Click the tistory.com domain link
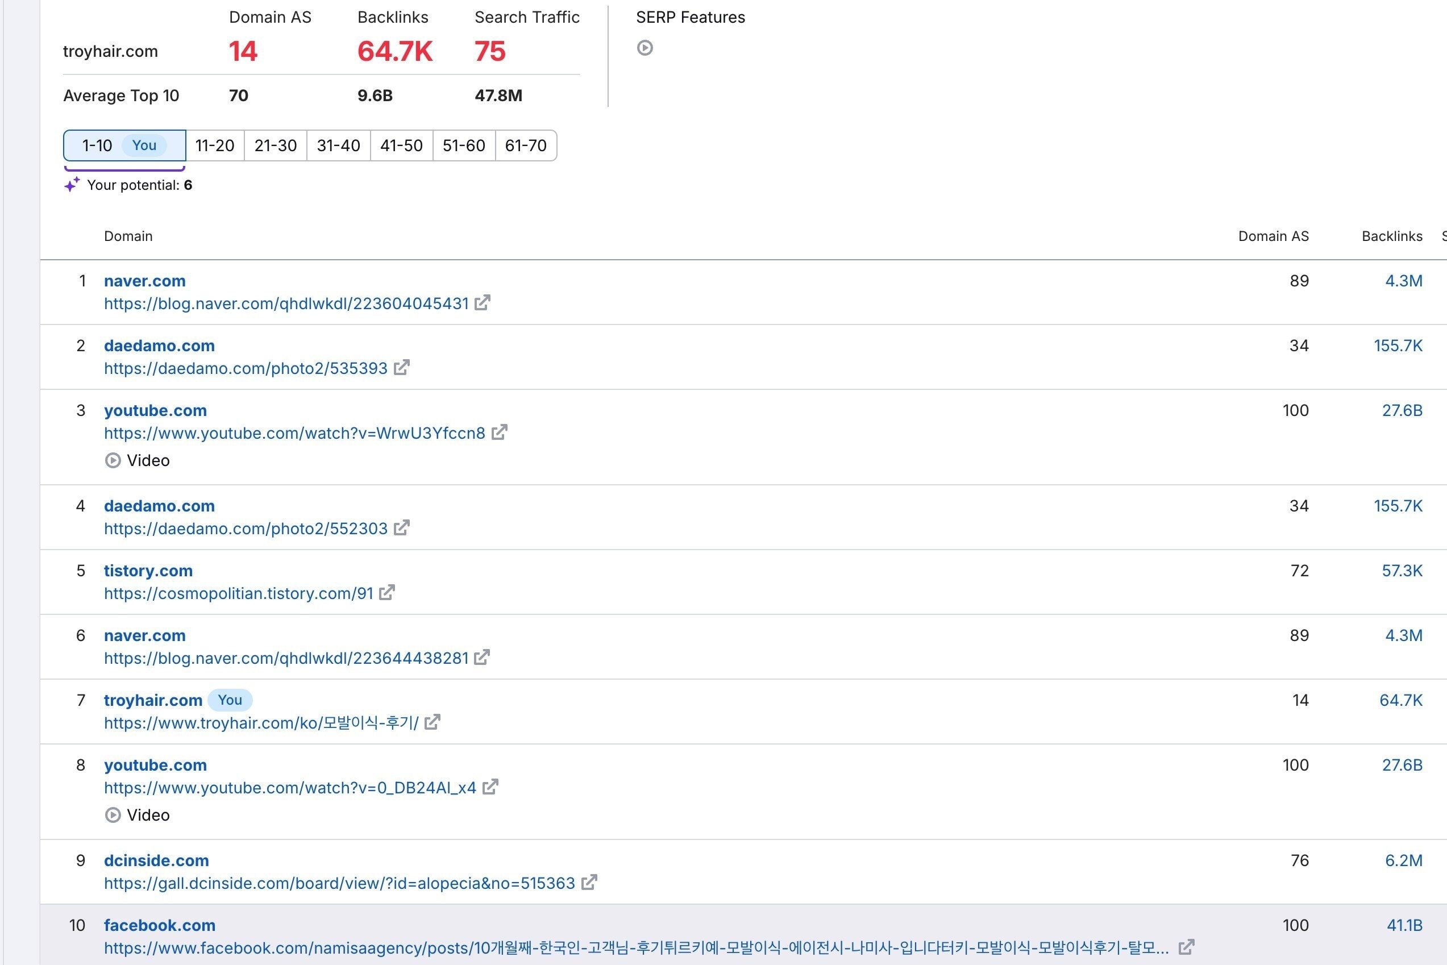 tap(148, 571)
